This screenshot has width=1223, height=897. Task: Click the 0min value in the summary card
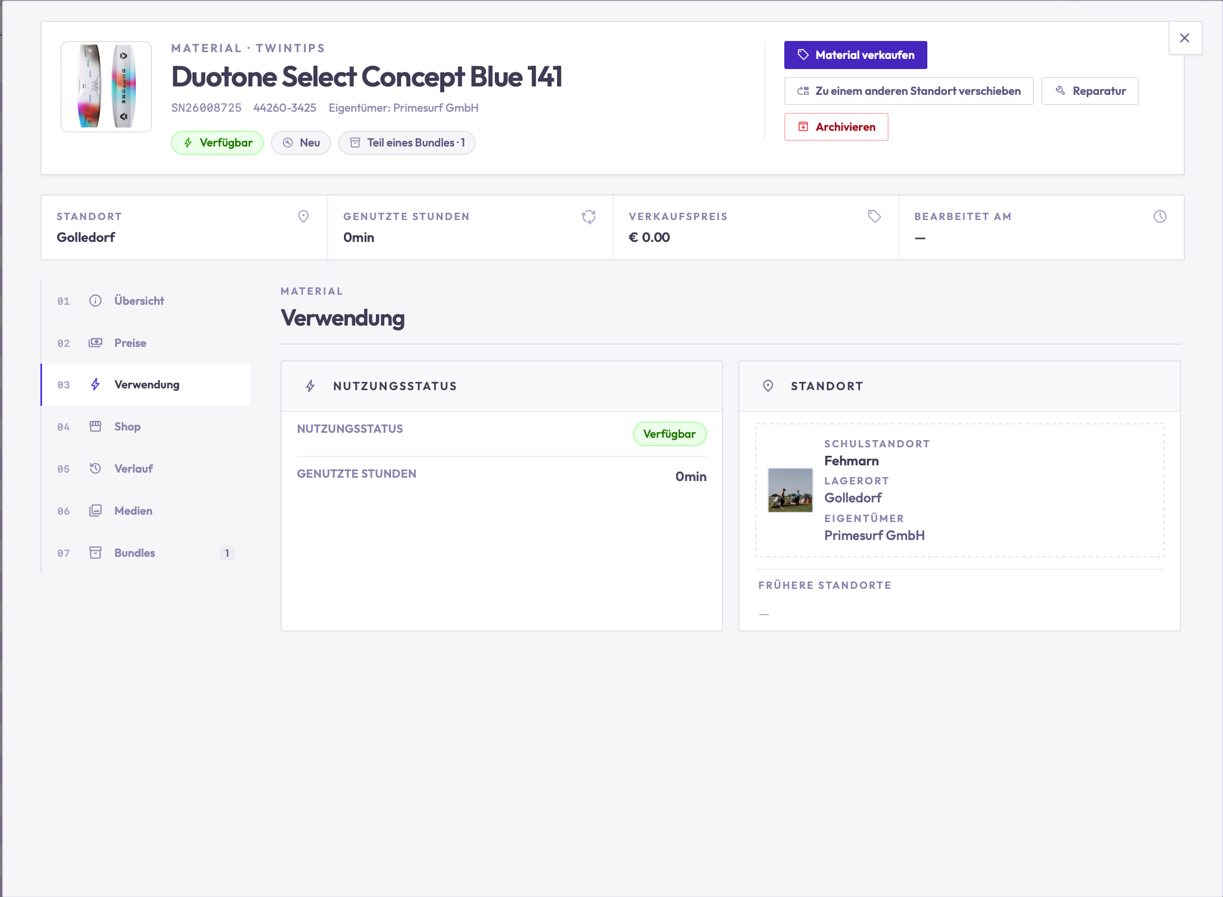point(358,237)
